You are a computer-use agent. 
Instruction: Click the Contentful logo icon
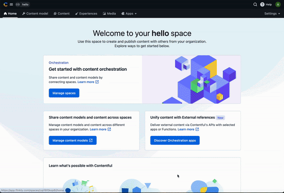(x=5, y=5)
